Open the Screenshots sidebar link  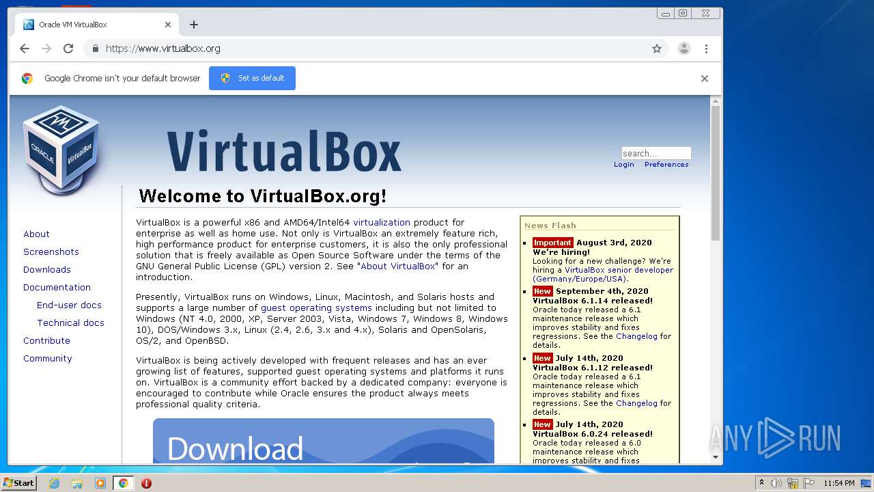click(x=51, y=251)
